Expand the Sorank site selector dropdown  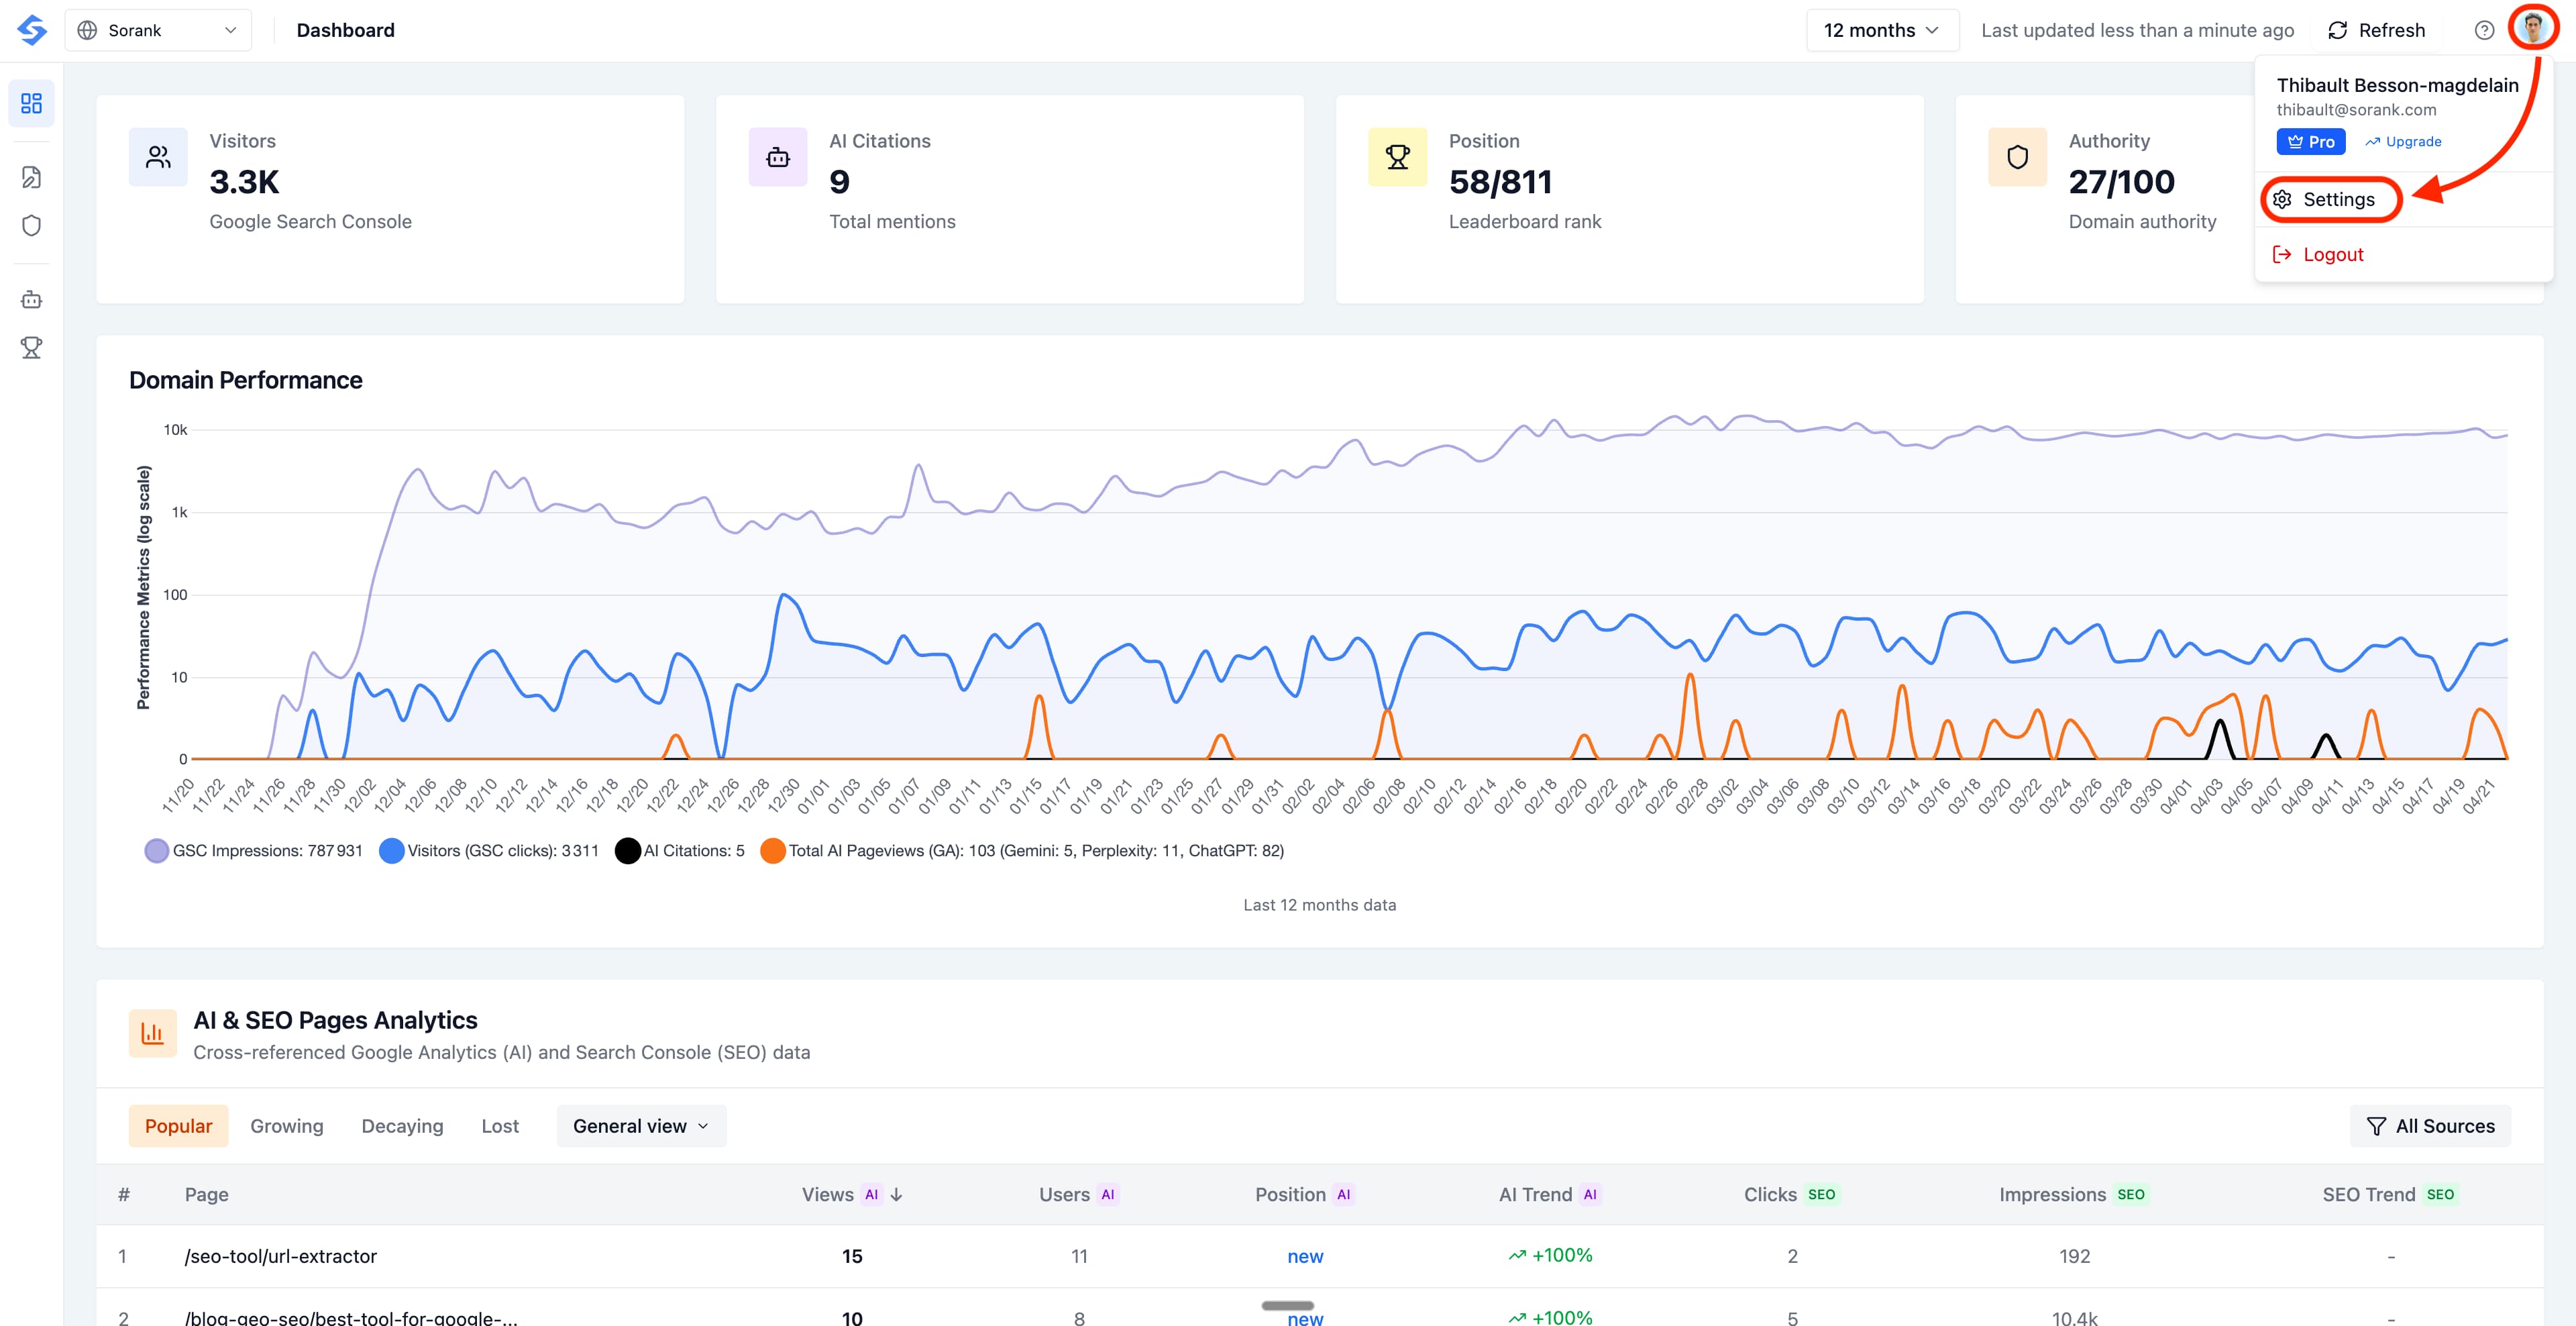tap(158, 30)
